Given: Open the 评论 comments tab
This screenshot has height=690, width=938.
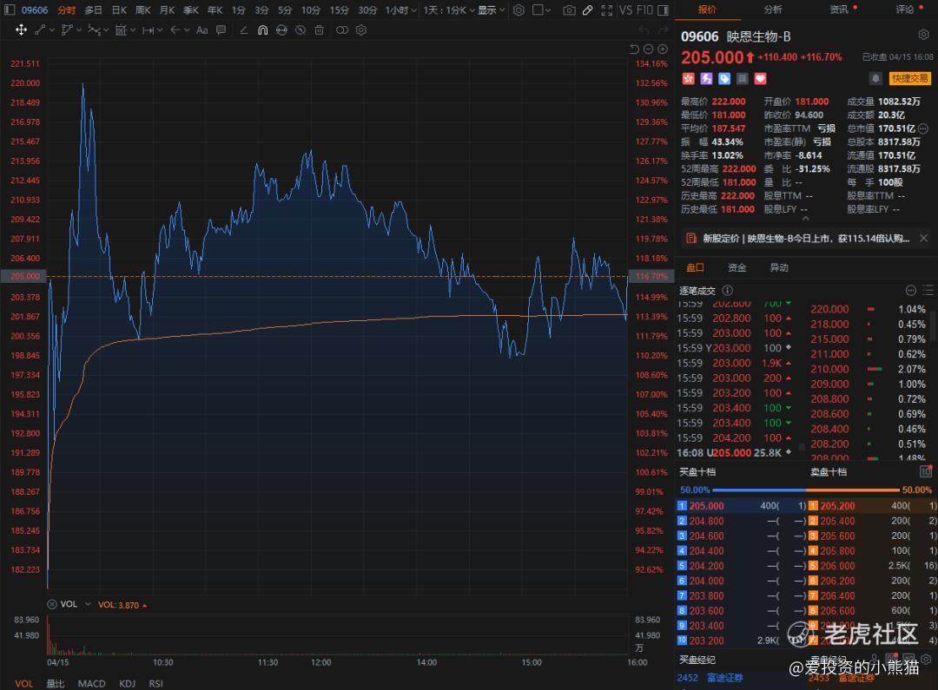Looking at the screenshot, I should click(x=905, y=10).
